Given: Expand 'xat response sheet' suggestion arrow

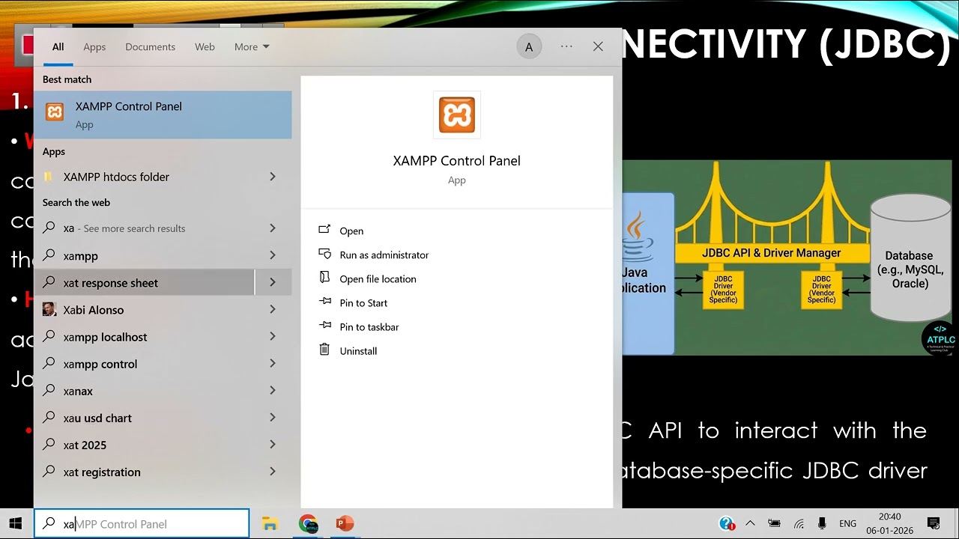Looking at the screenshot, I should point(273,282).
